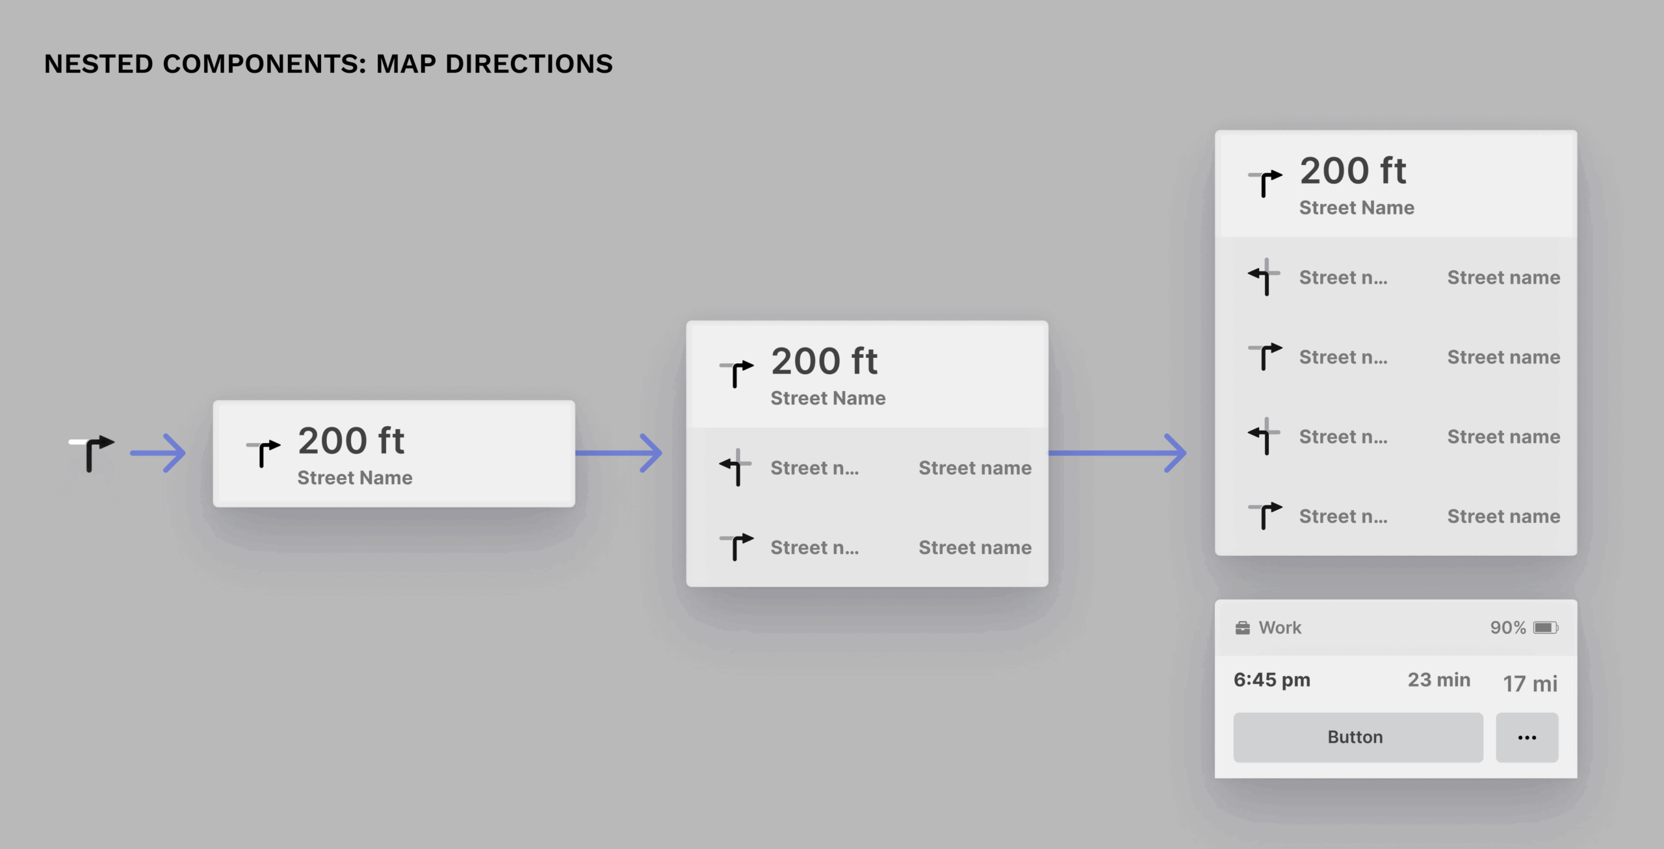Click the 6:45 pm arrival time

[x=1272, y=679]
